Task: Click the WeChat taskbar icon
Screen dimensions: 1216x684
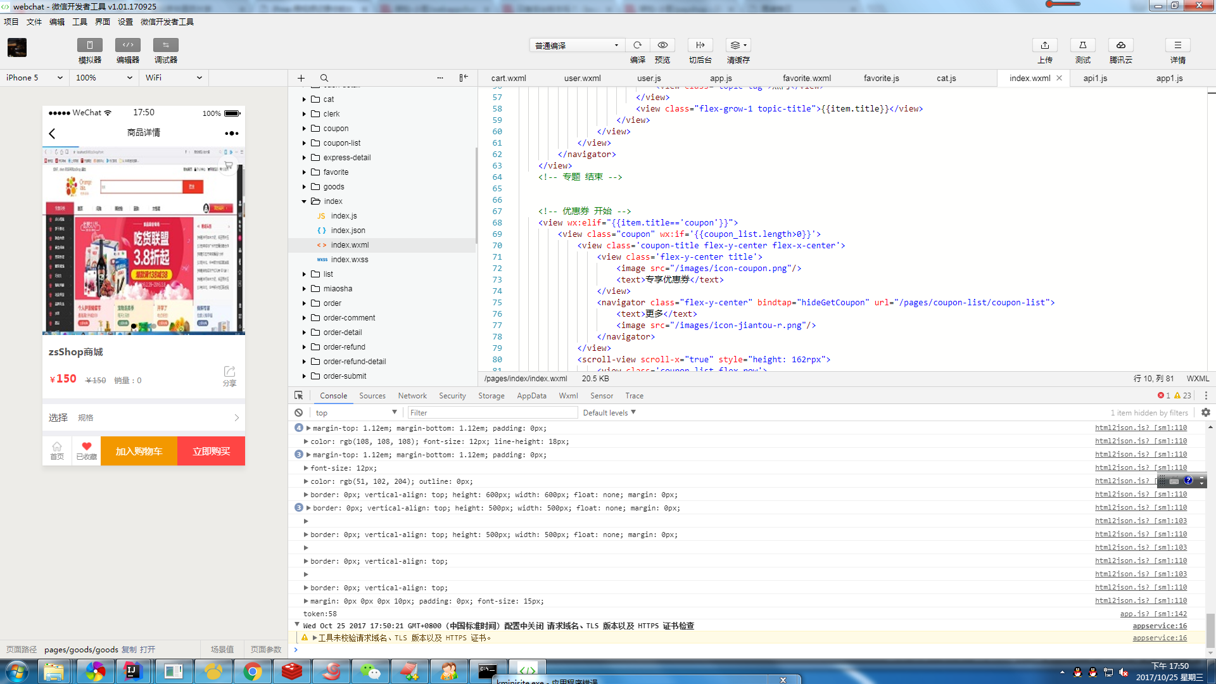Action: coord(370,671)
